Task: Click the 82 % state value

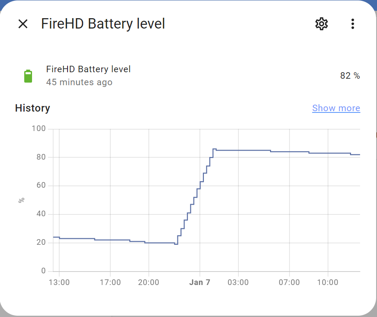Action: 350,76
